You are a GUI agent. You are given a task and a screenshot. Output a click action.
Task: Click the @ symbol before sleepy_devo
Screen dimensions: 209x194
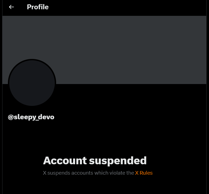11,117
